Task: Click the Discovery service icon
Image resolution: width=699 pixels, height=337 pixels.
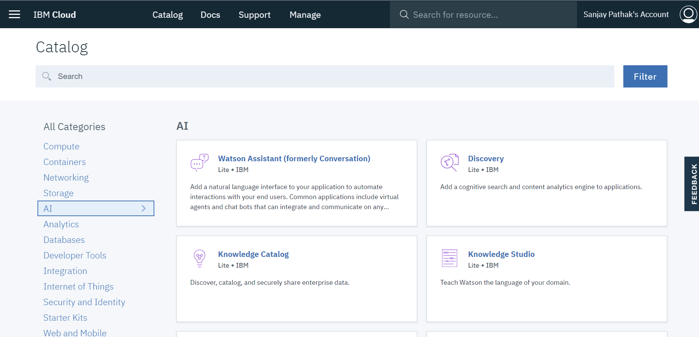Action: pyautogui.click(x=450, y=163)
